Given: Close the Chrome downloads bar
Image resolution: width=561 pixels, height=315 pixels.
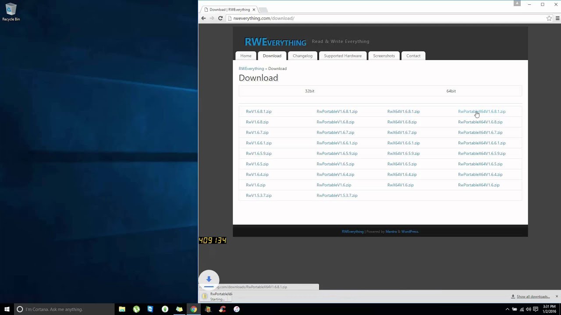Looking at the screenshot, I should pos(557,297).
